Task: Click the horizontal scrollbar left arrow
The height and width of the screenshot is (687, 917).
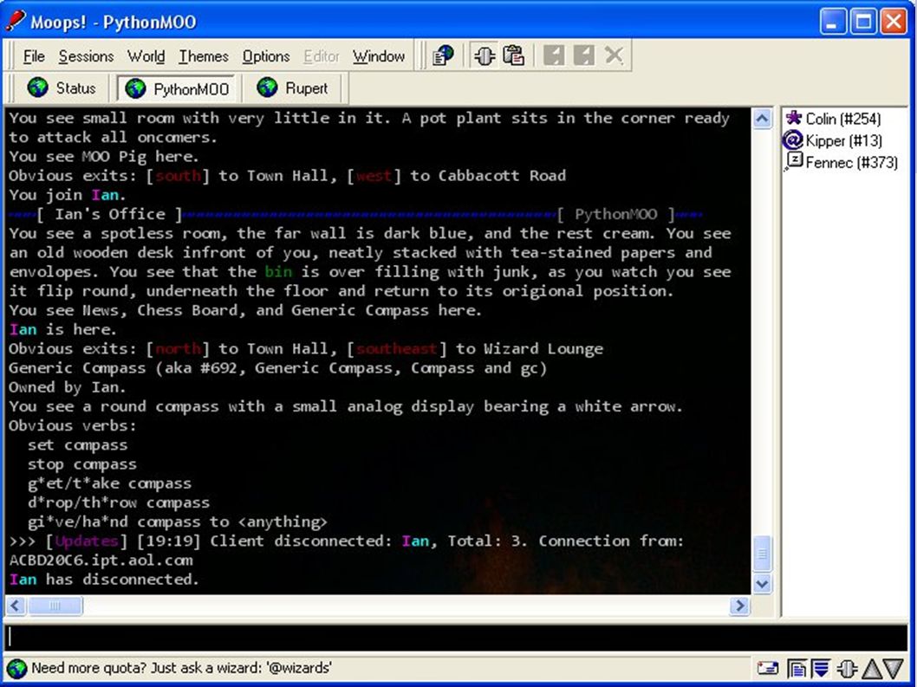Action: (x=16, y=606)
